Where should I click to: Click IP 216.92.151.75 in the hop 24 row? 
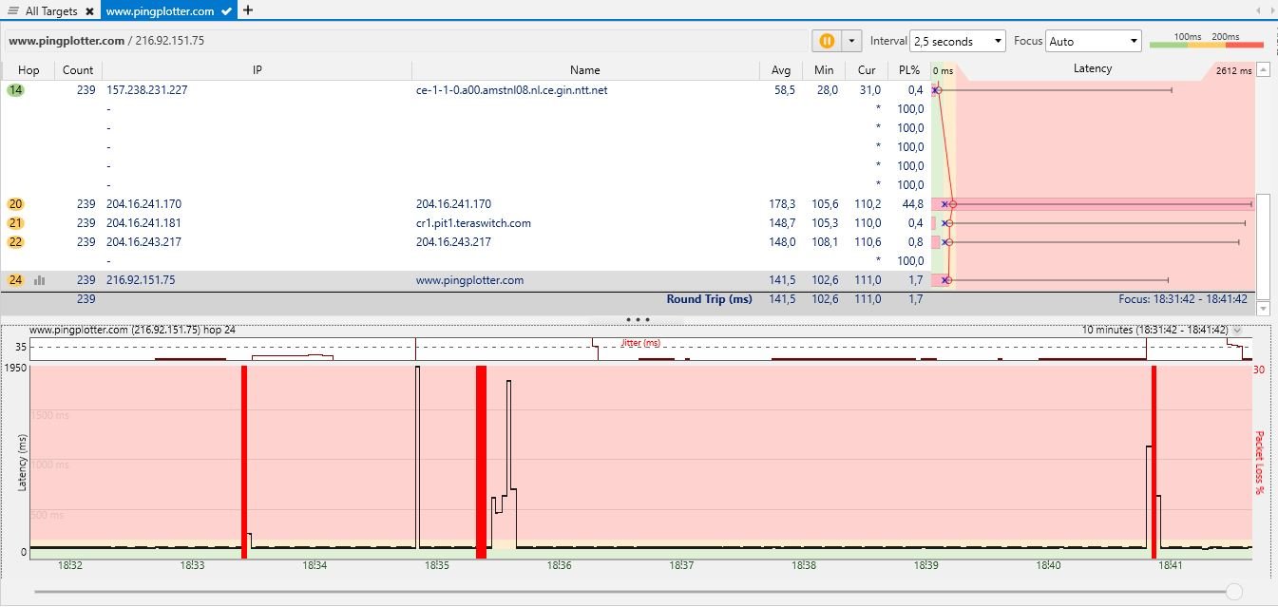[x=141, y=280]
